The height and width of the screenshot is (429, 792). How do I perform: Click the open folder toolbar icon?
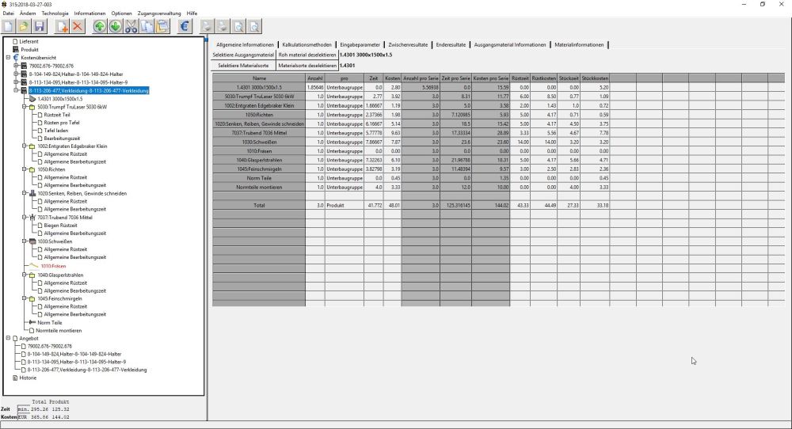[23, 27]
